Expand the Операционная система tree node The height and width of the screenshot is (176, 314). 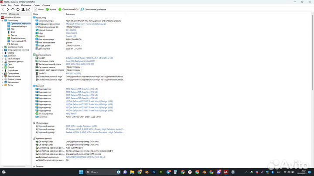[3, 50]
